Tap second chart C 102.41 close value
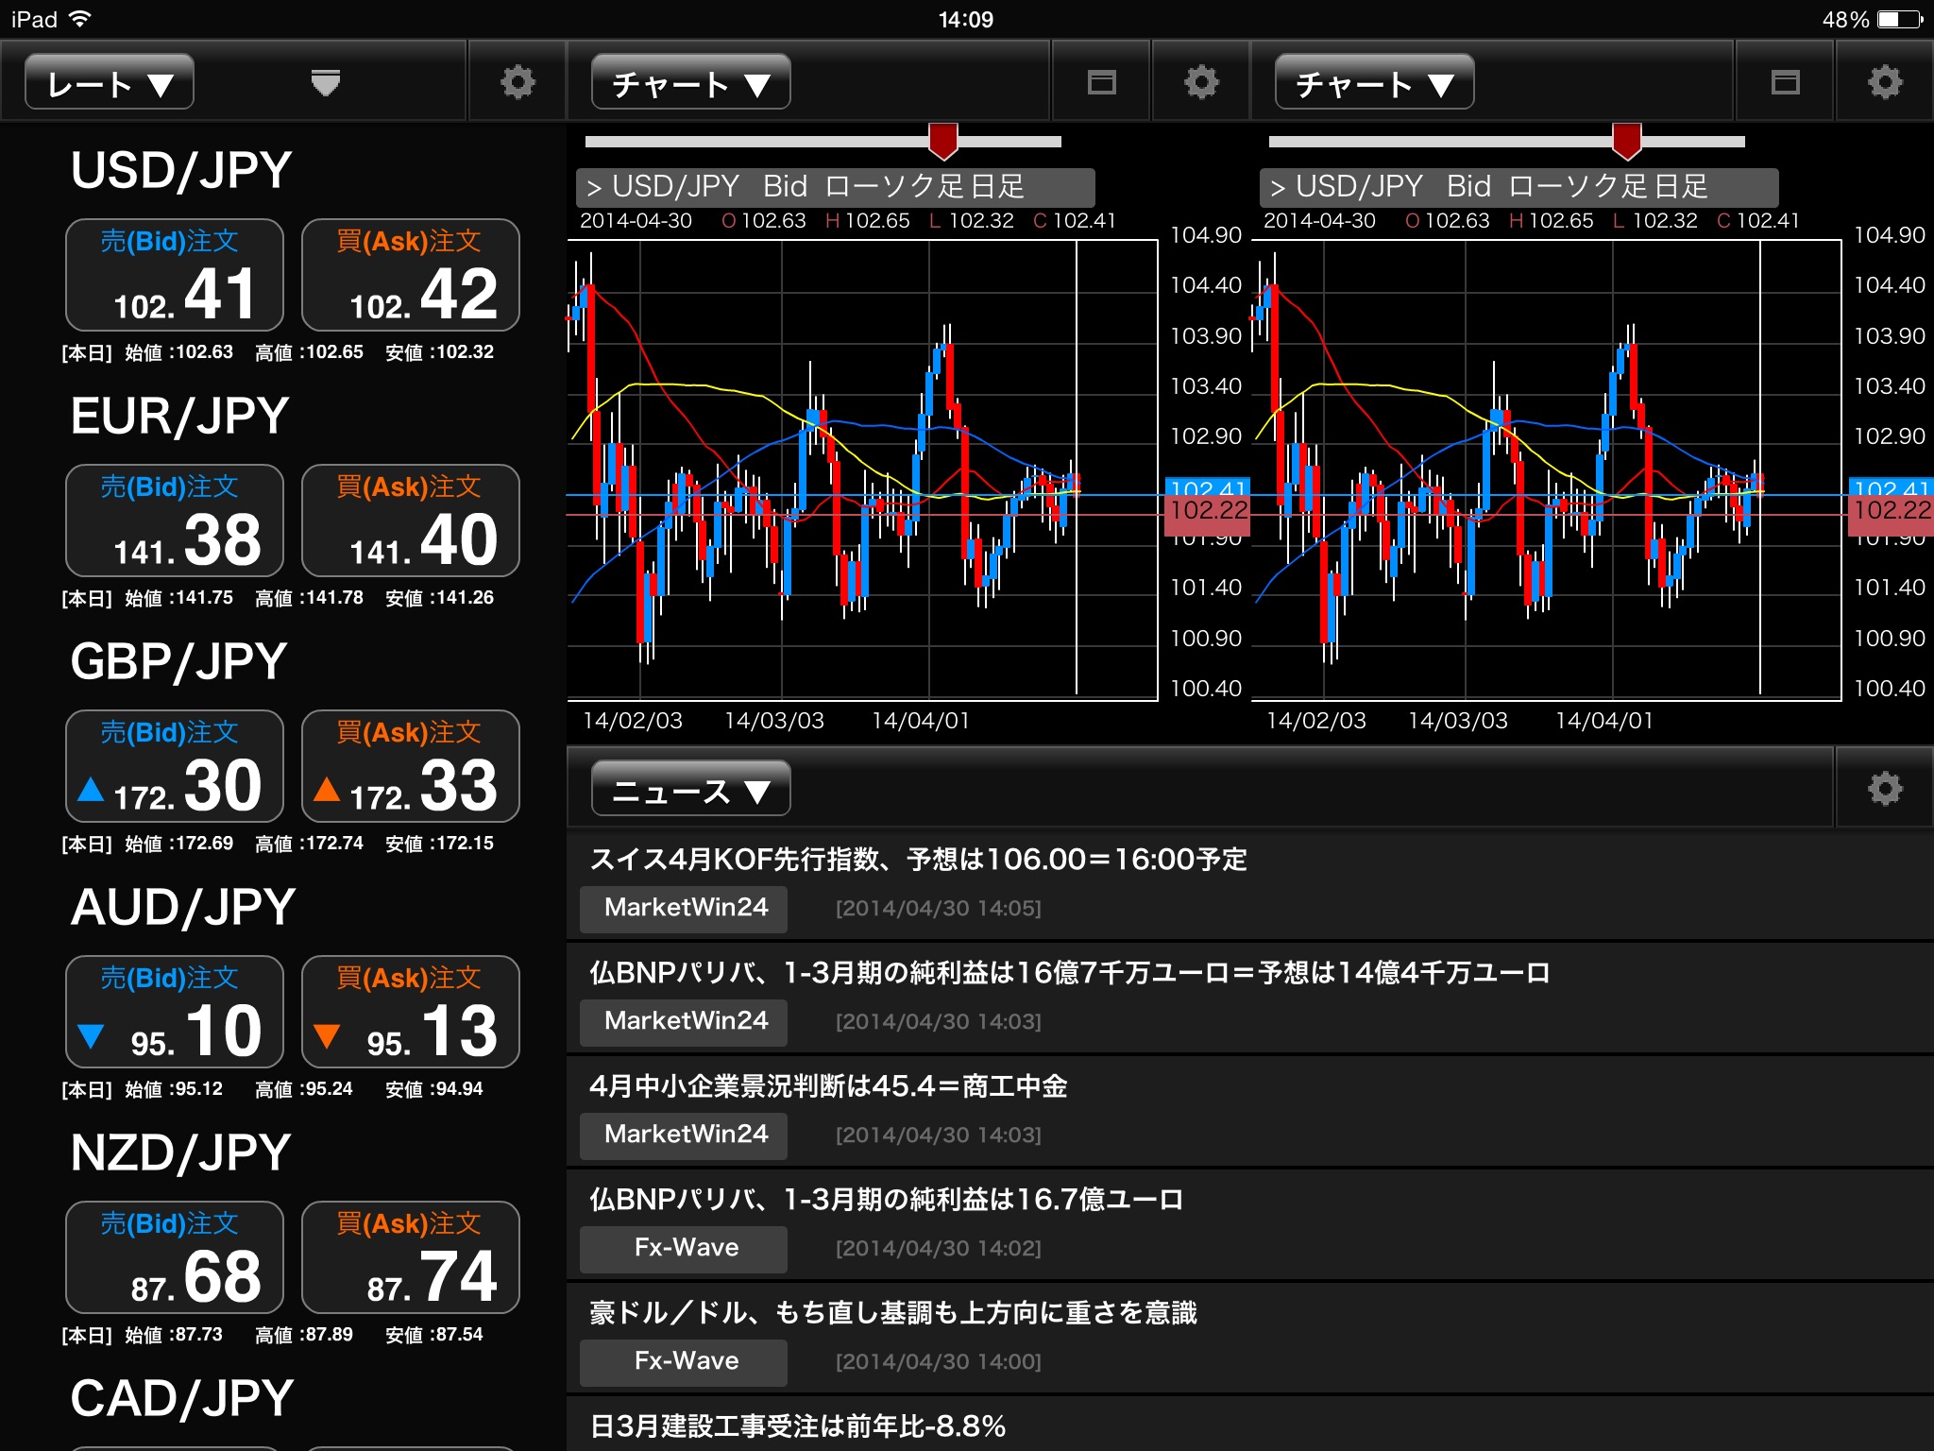Image resolution: width=1934 pixels, height=1451 pixels. pos(1758,221)
